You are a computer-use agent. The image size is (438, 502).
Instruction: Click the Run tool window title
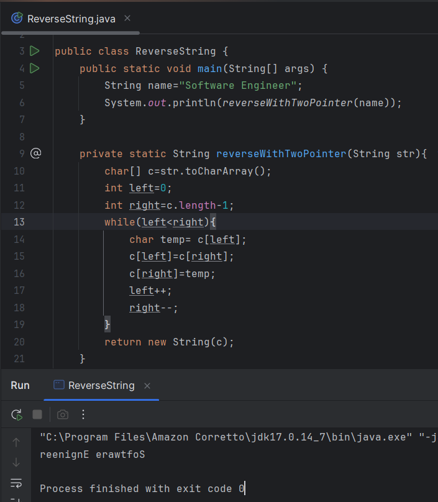(x=20, y=385)
